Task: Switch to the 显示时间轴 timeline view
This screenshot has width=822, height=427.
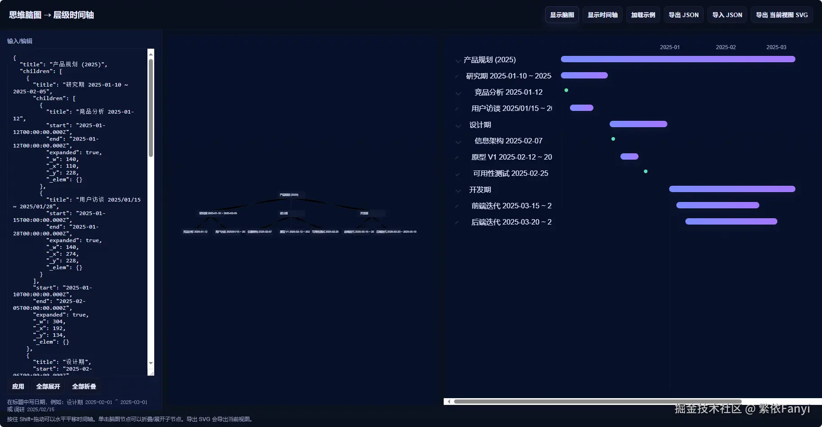Action: [x=602, y=14]
